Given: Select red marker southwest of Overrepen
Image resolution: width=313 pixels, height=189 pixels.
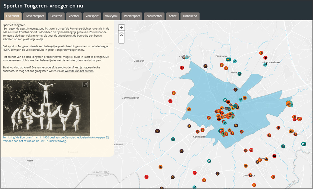Looking at the screenshot, I should coord(182,68).
